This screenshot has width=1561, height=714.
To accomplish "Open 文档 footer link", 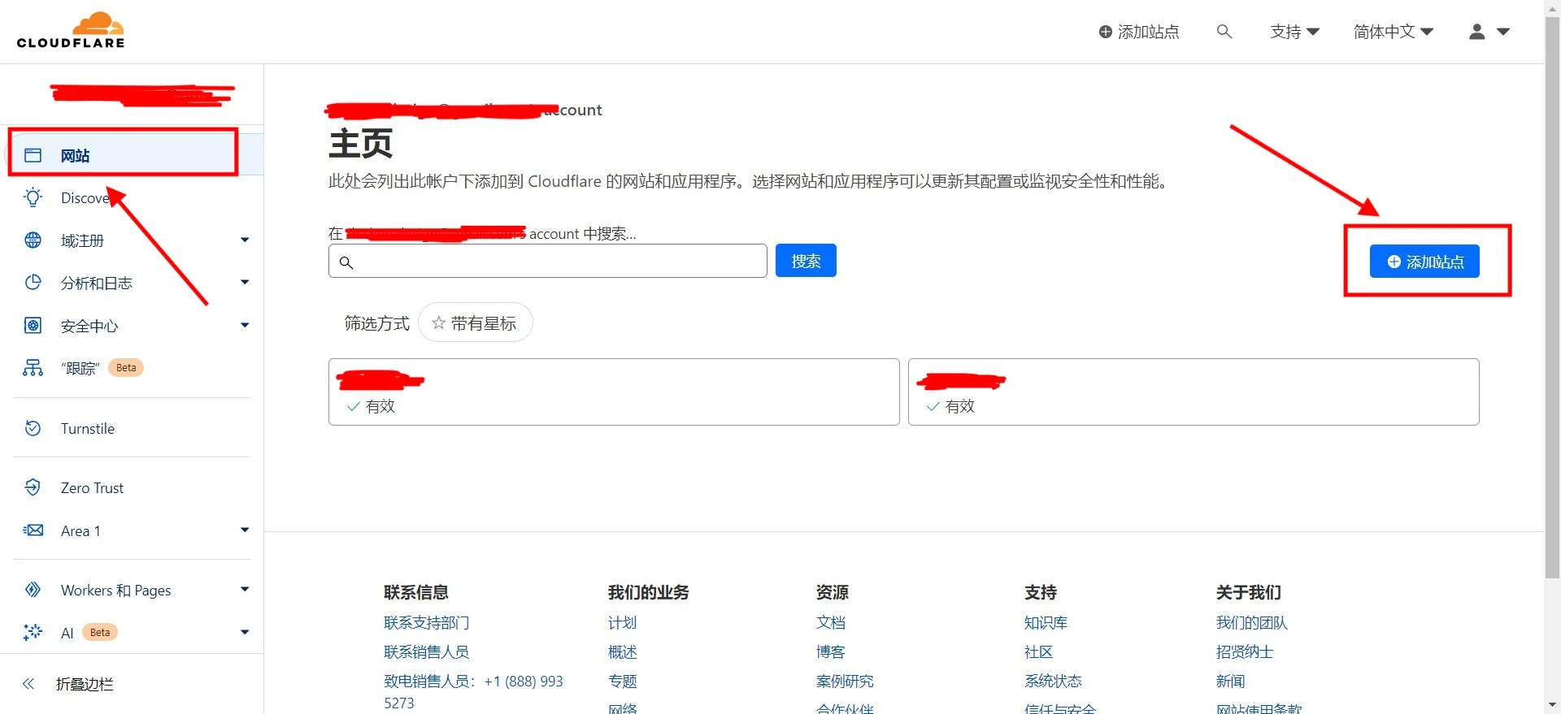I will click(x=831, y=623).
